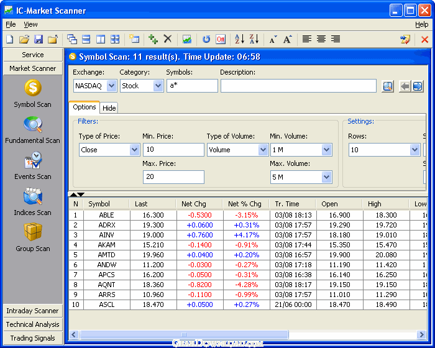Screen dimensions: 435x348
Task: Open Events Scan in sidebar
Action: (x=33, y=166)
